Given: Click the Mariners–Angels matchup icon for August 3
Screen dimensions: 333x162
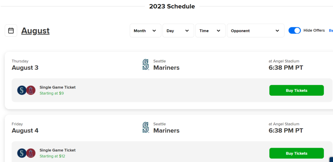Looking at the screenshot, I should tap(26, 90).
